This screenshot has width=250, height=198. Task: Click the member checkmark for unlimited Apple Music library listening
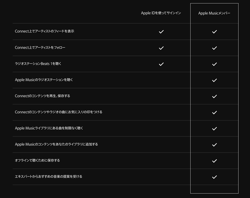pyautogui.click(x=214, y=128)
